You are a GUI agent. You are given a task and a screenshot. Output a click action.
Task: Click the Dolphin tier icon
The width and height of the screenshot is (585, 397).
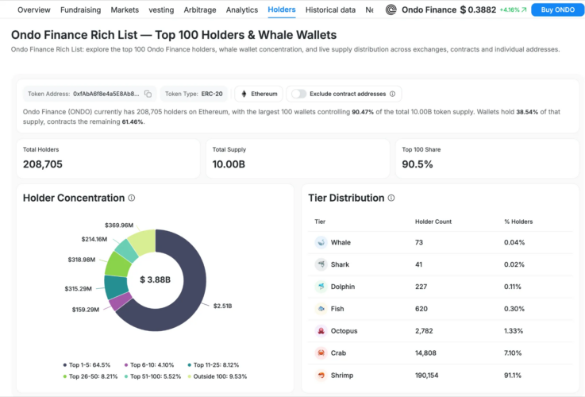[321, 287]
